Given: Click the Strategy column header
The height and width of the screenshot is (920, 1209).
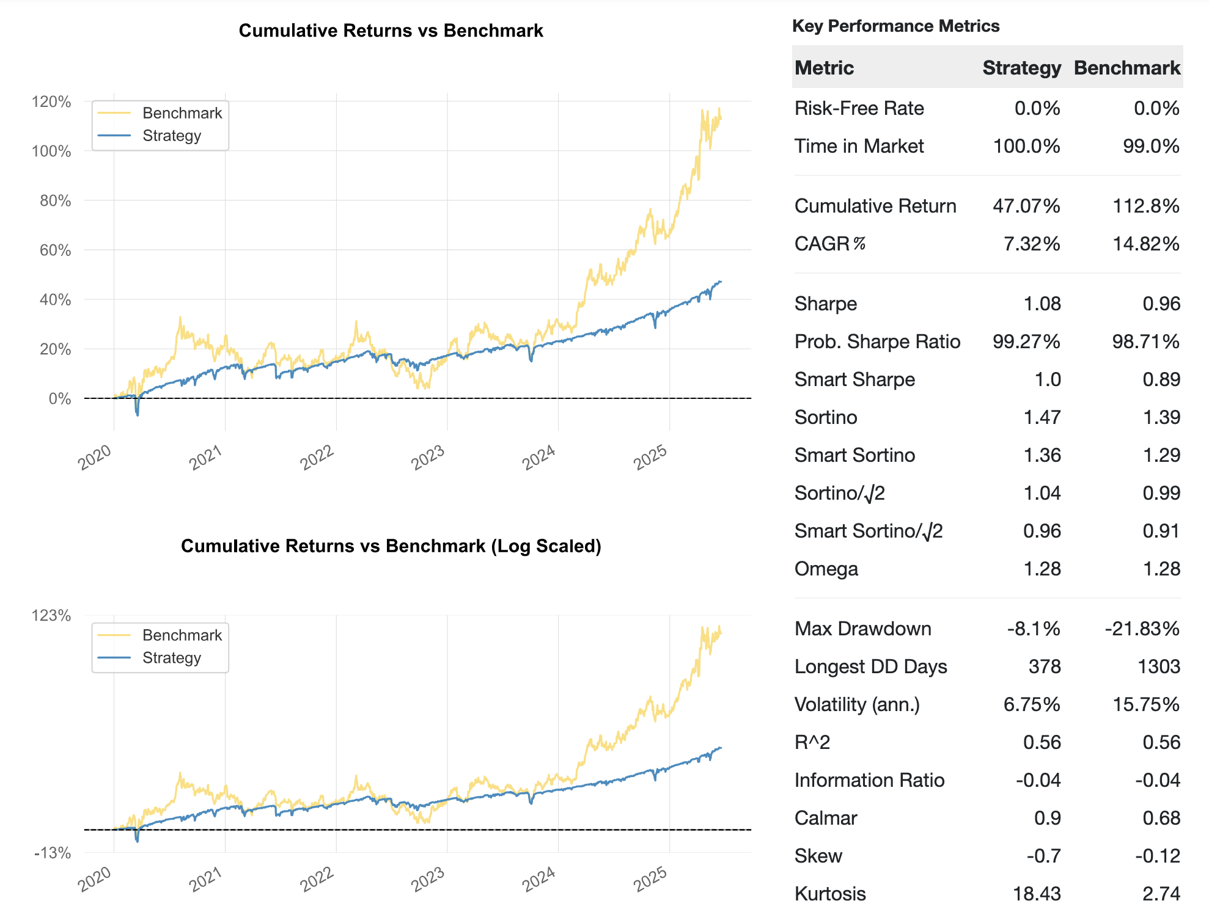Looking at the screenshot, I should pos(1021,68).
